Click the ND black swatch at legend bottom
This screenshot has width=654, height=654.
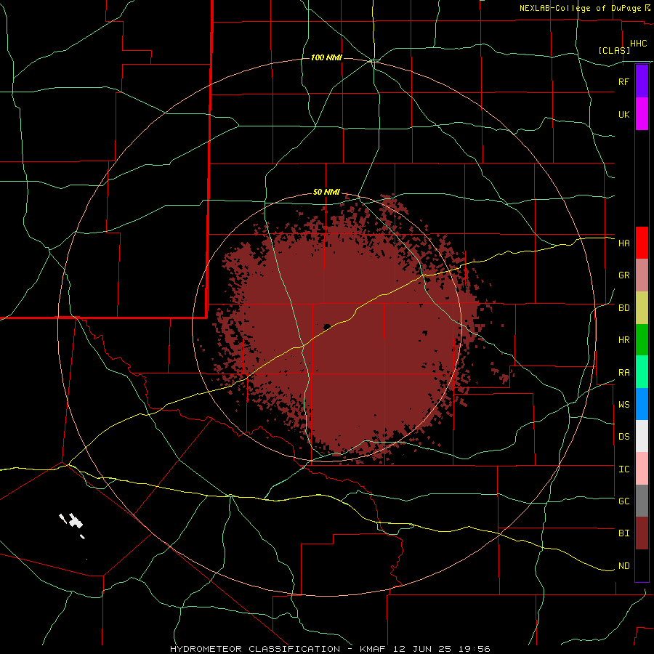pyautogui.click(x=642, y=565)
